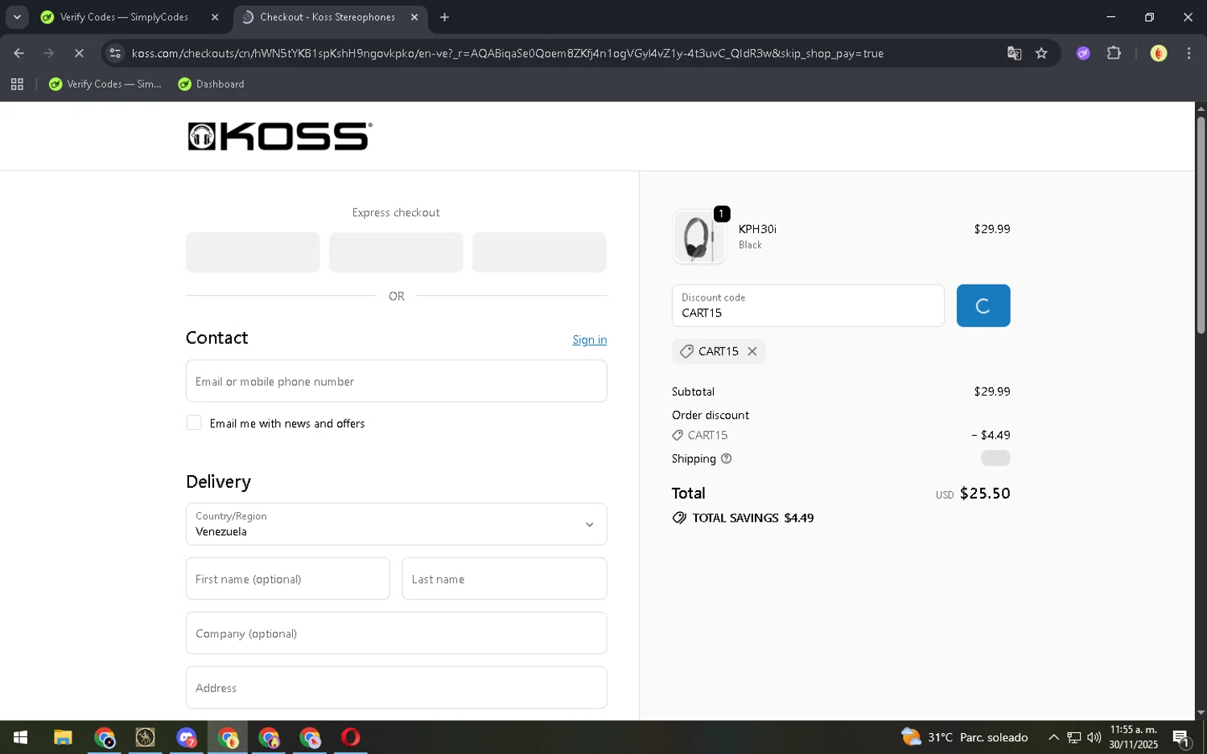Remove the CART15 discount tag
Screen dimensions: 1207x754
752,351
